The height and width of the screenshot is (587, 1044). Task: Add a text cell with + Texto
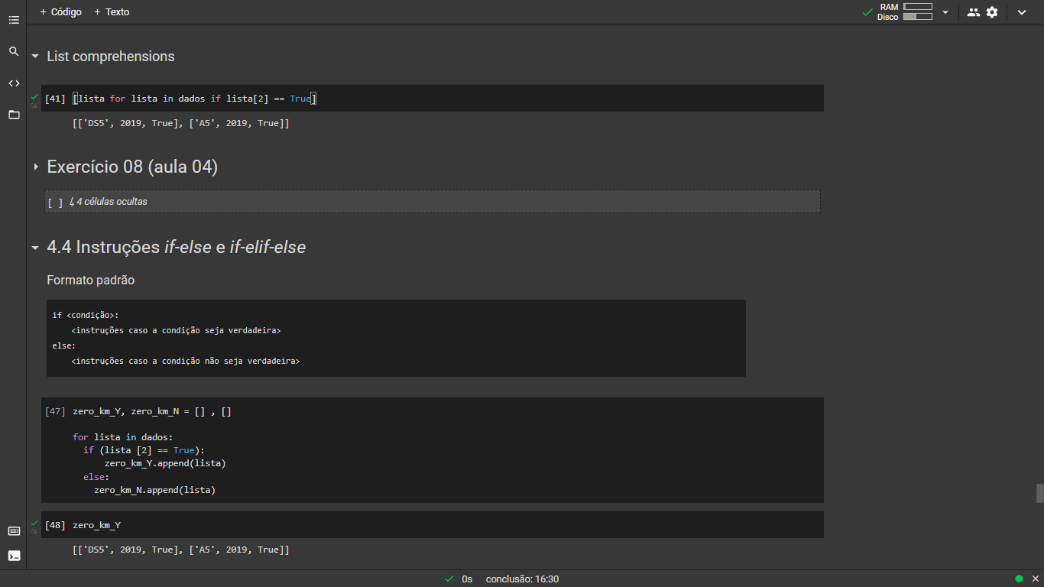point(112,12)
